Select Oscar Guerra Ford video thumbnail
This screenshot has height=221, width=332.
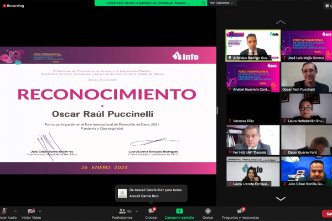[307, 140]
